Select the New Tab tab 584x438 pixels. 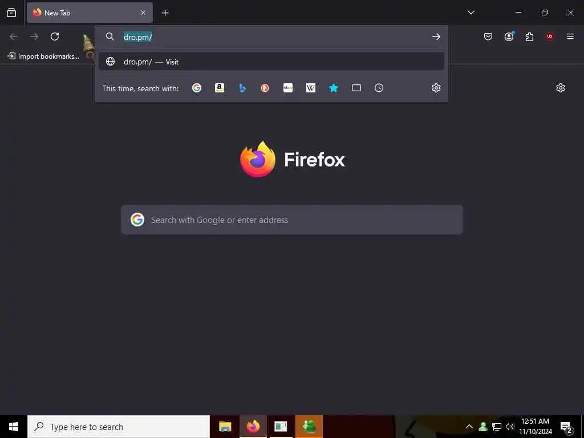pyautogui.click(x=90, y=13)
